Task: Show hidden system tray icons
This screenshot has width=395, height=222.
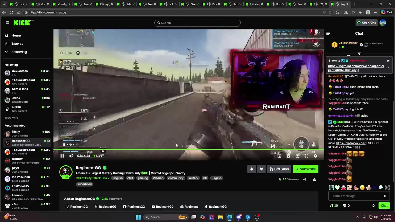Action: tap(358, 217)
